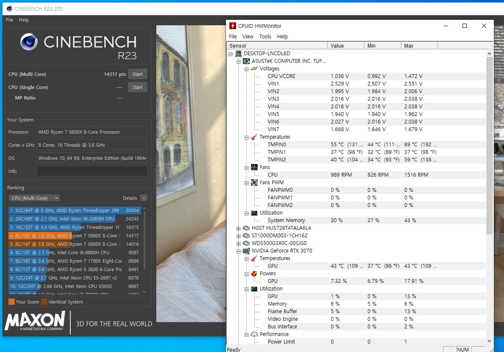Click the GPU Temperatures thermometer icon
Image resolution: width=504 pixels, height=352 pixels.
click(x=254, y=258)
